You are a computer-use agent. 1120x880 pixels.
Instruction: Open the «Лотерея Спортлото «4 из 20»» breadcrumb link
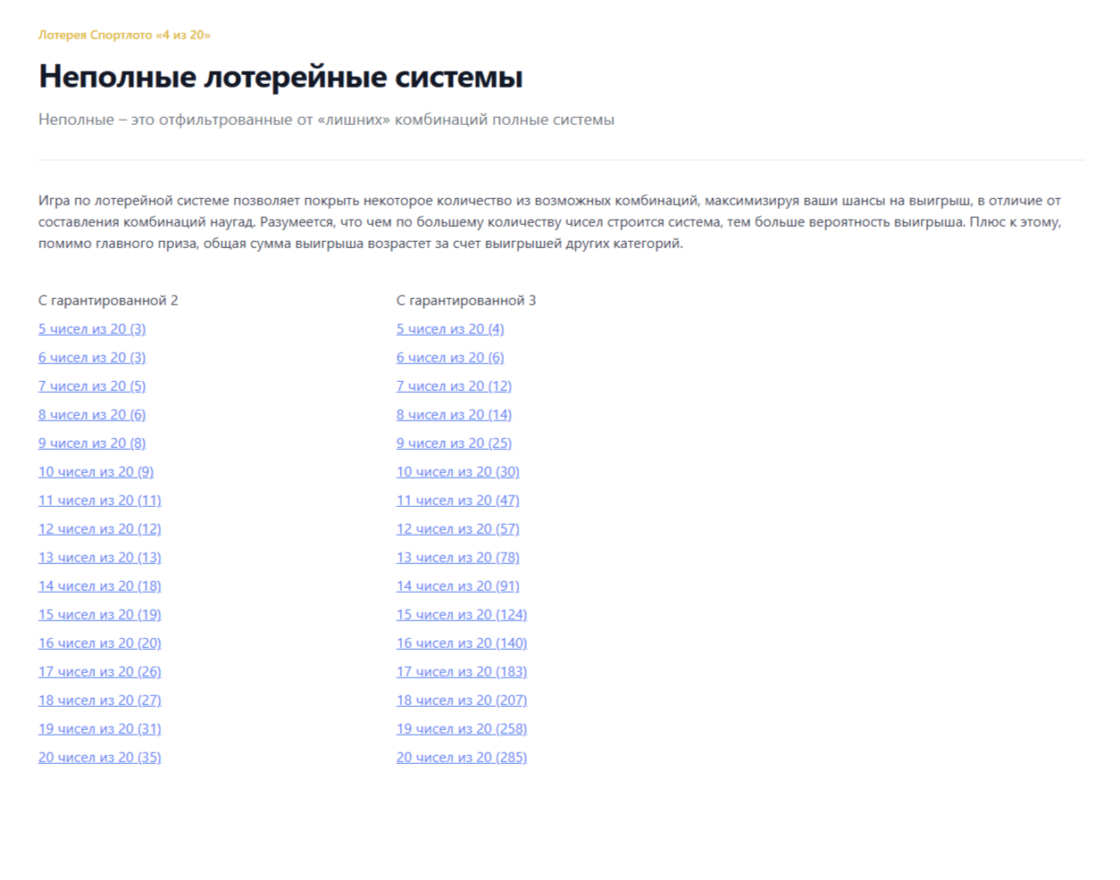124,36
